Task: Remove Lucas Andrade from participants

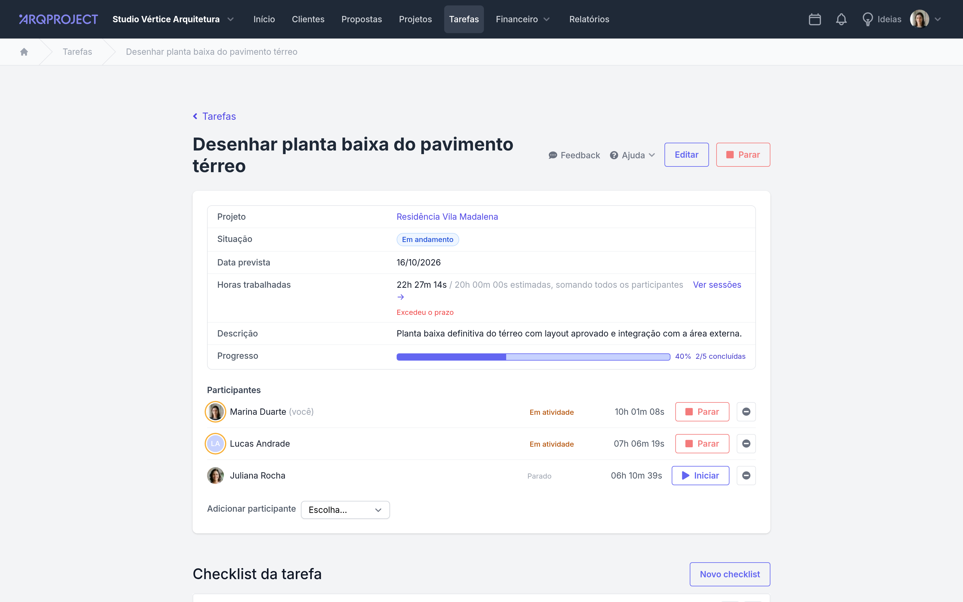Action: [x=746, y=444]
